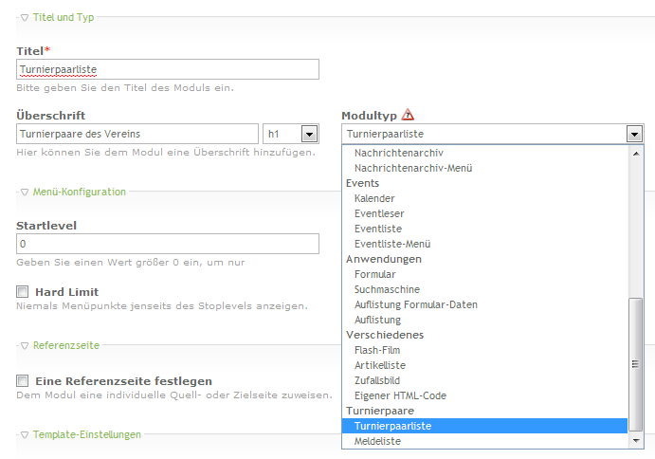Collapse the Template-Einstellungen section
This screenshot has width=655, height=459.
pos(25,434)
